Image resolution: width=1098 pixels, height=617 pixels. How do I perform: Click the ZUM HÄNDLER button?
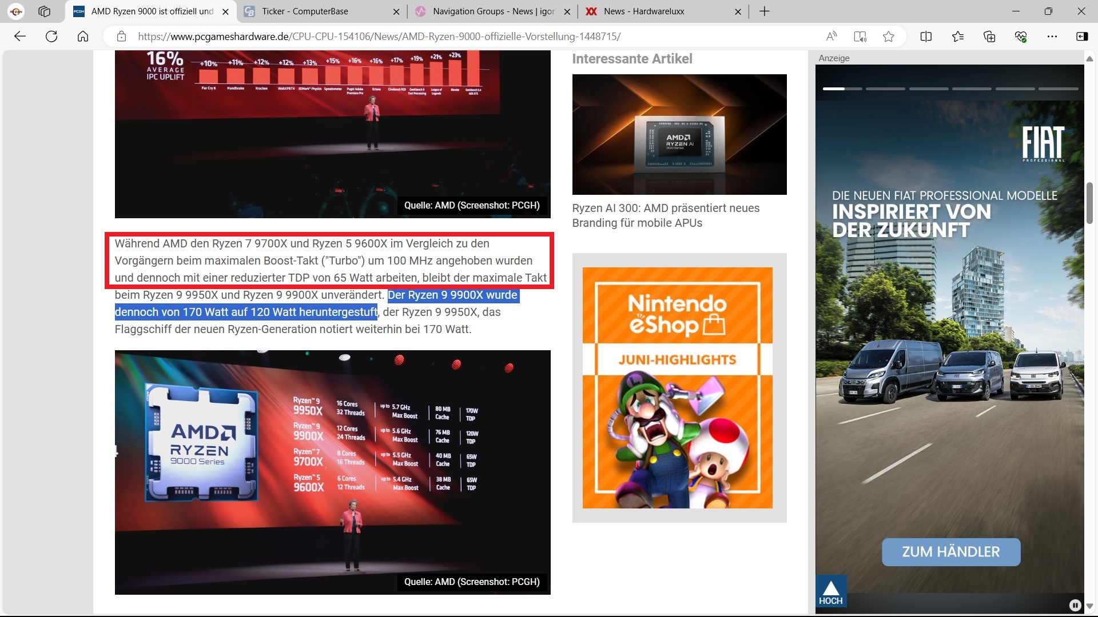pos(950,552)
